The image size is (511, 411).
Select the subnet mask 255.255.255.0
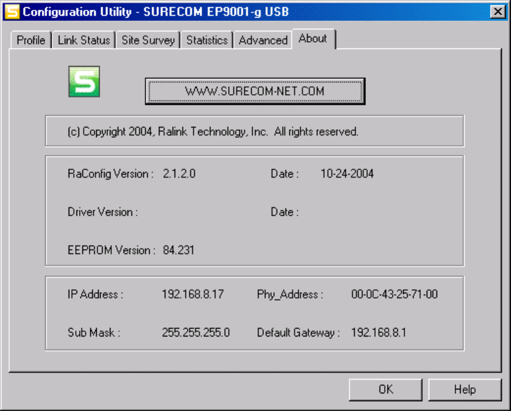point(196,333)
